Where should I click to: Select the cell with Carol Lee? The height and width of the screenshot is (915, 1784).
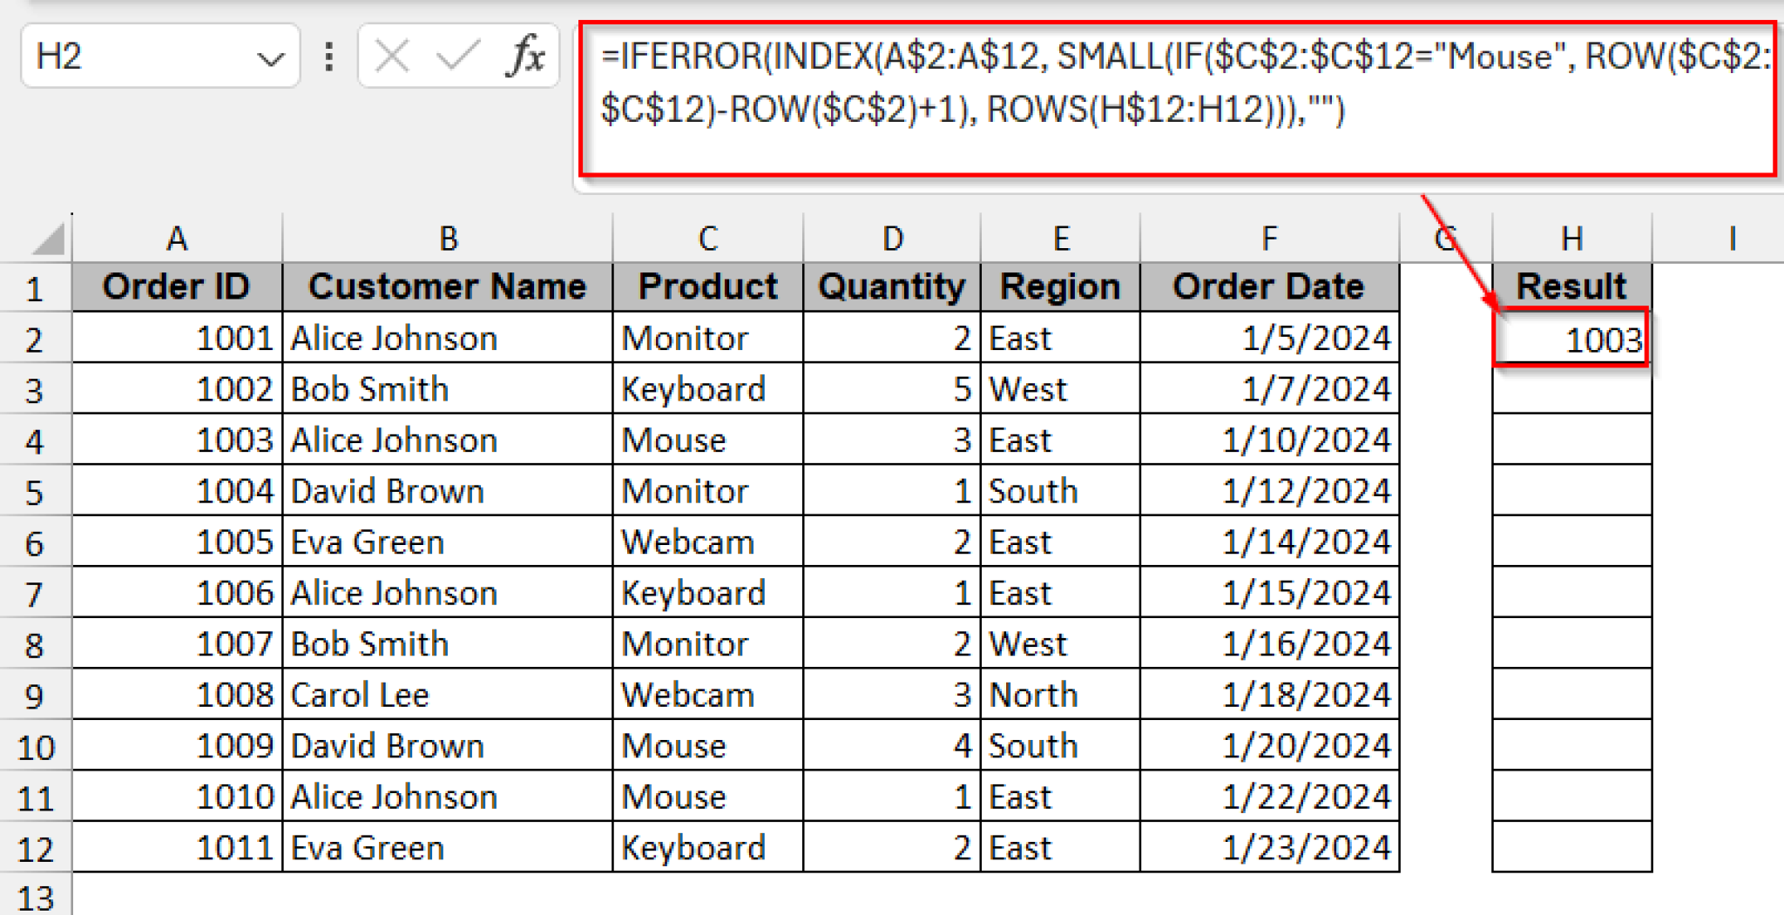[x=447, y=694]
